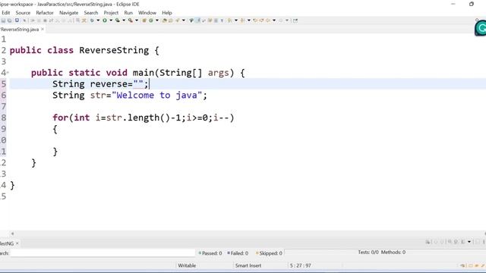Expand the New Java Class dropdown arrow

coord(157,20)
